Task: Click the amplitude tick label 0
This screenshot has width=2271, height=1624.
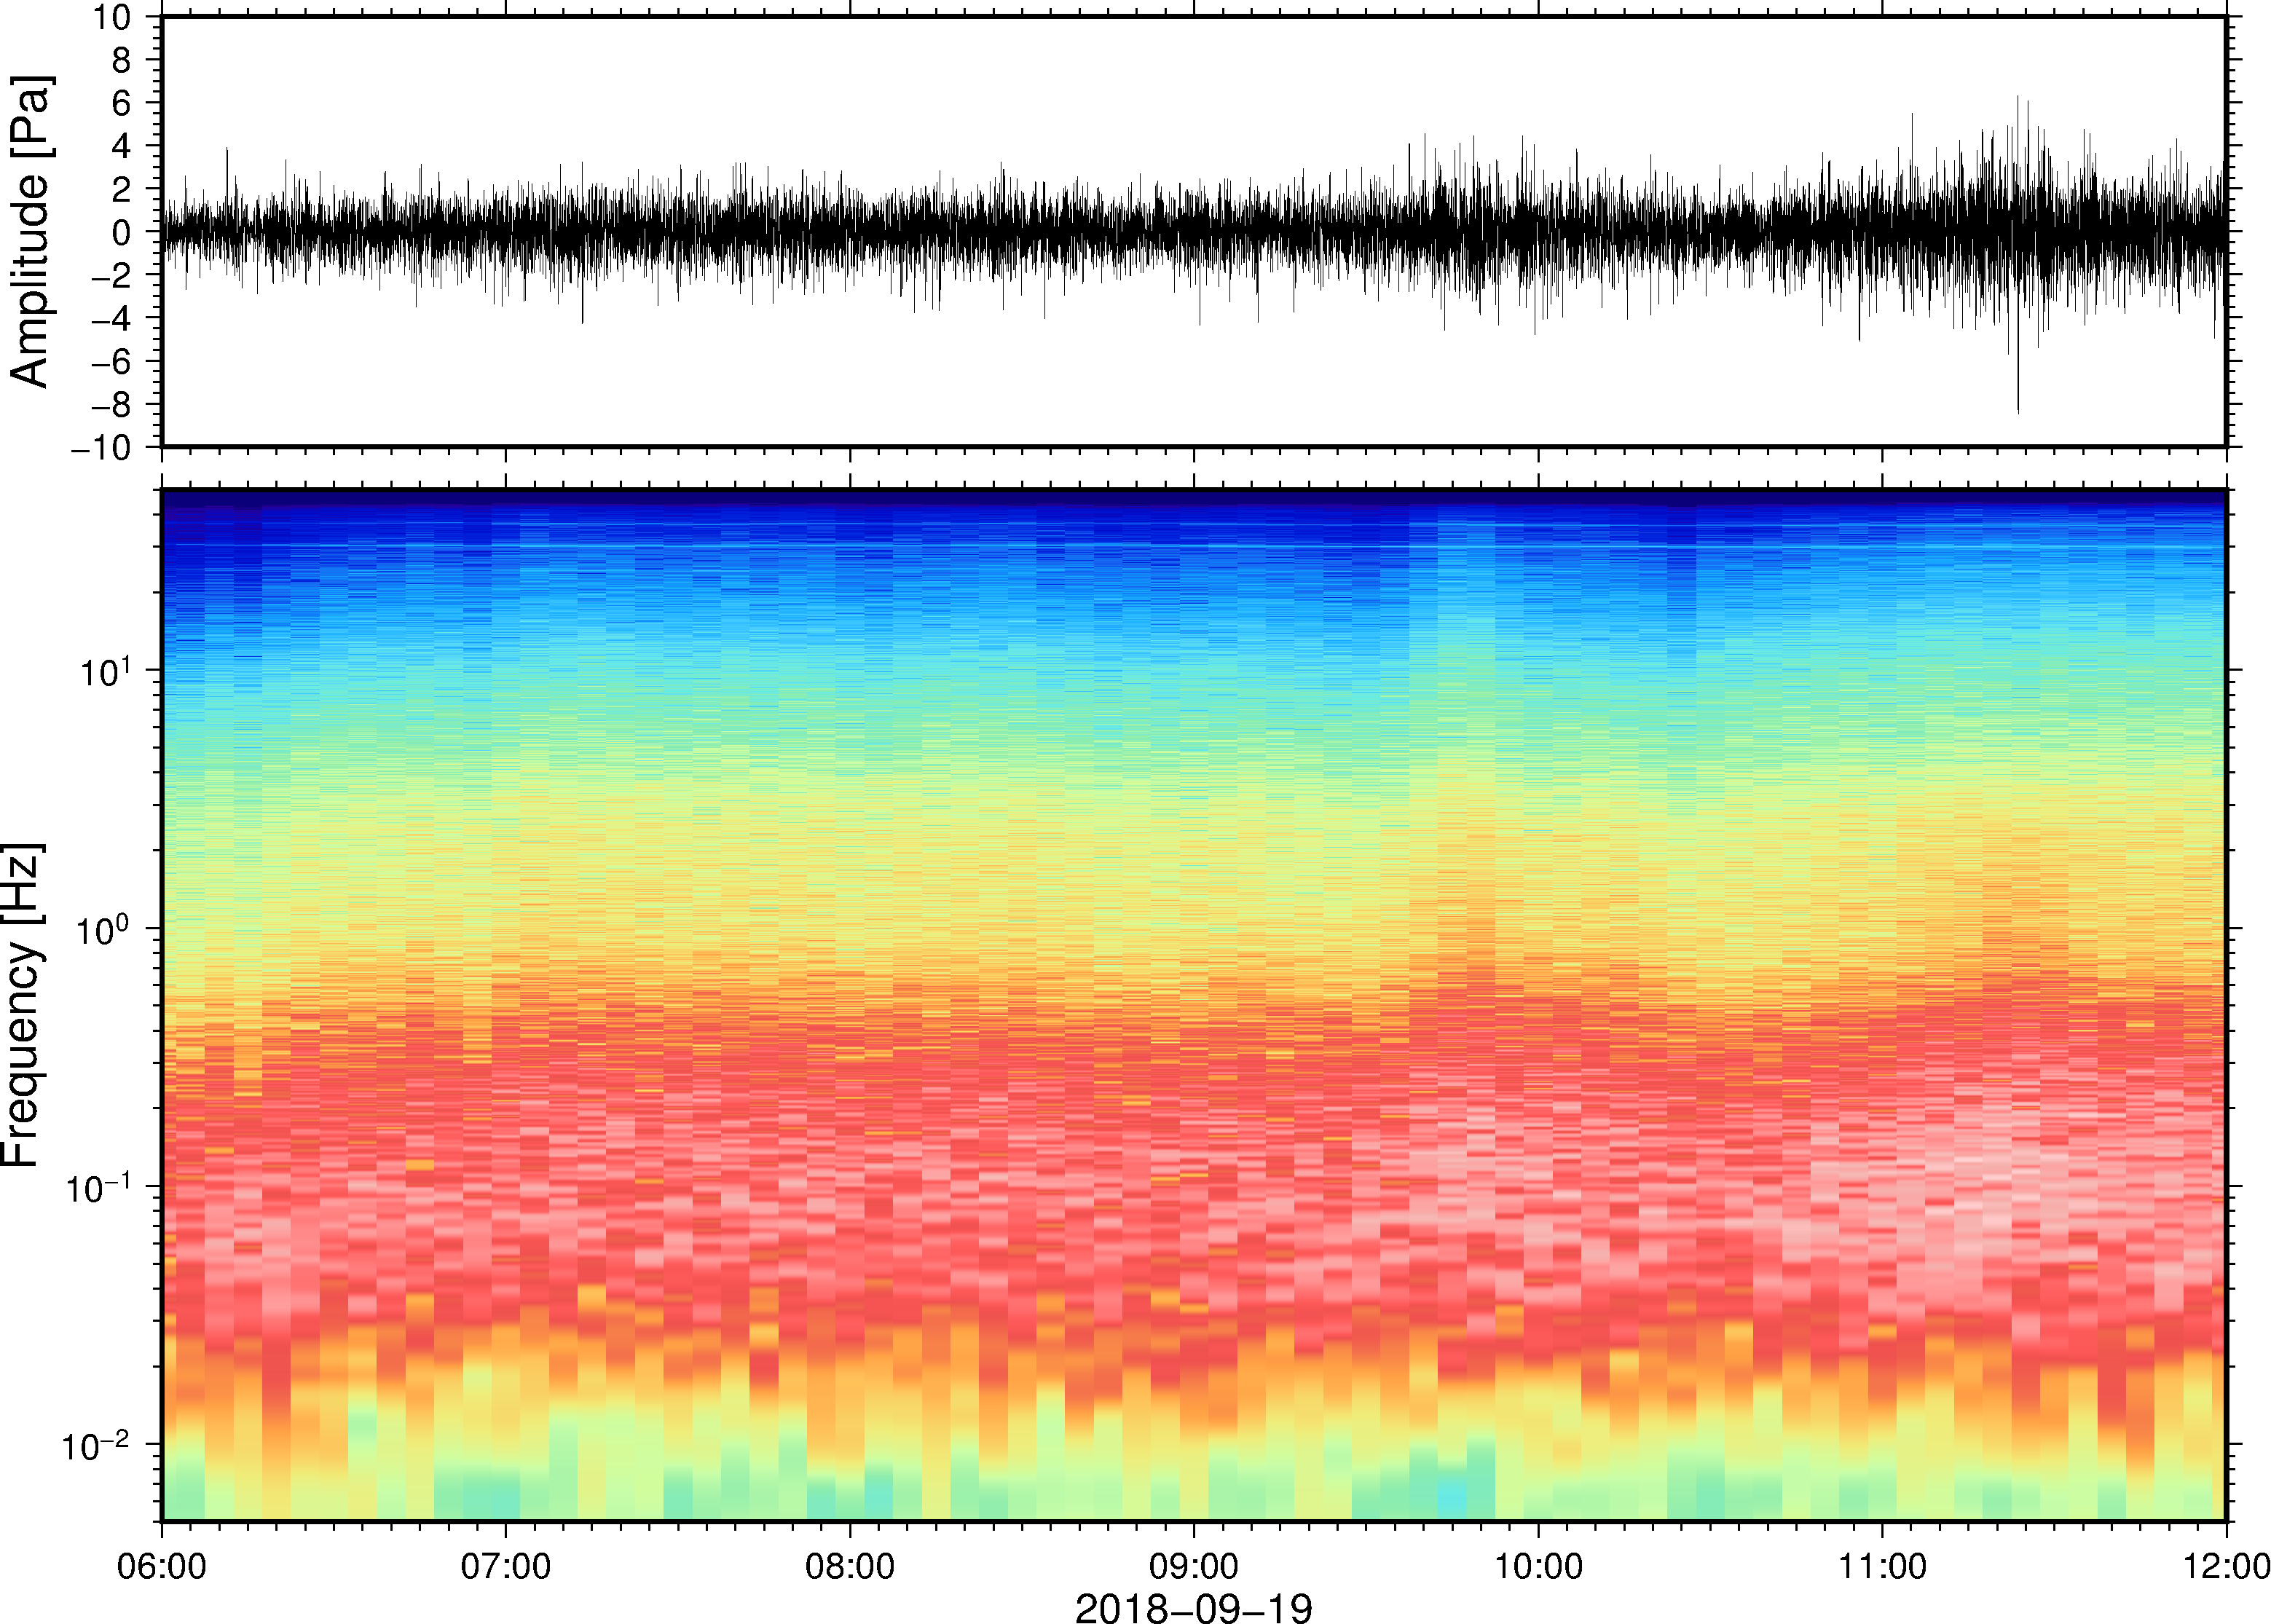Action: pyautogui.click(x=122, y=232)
